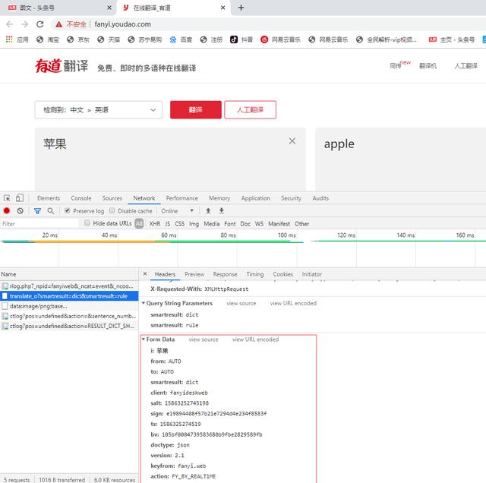Click the import HAR upload arrow icon
486x483 pixels.
208,211
